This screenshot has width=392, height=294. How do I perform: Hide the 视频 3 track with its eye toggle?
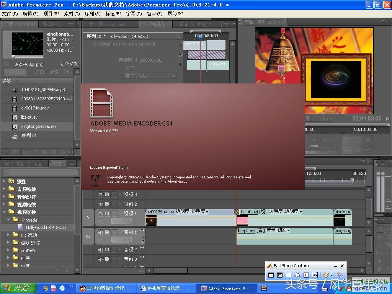point(101,194)
